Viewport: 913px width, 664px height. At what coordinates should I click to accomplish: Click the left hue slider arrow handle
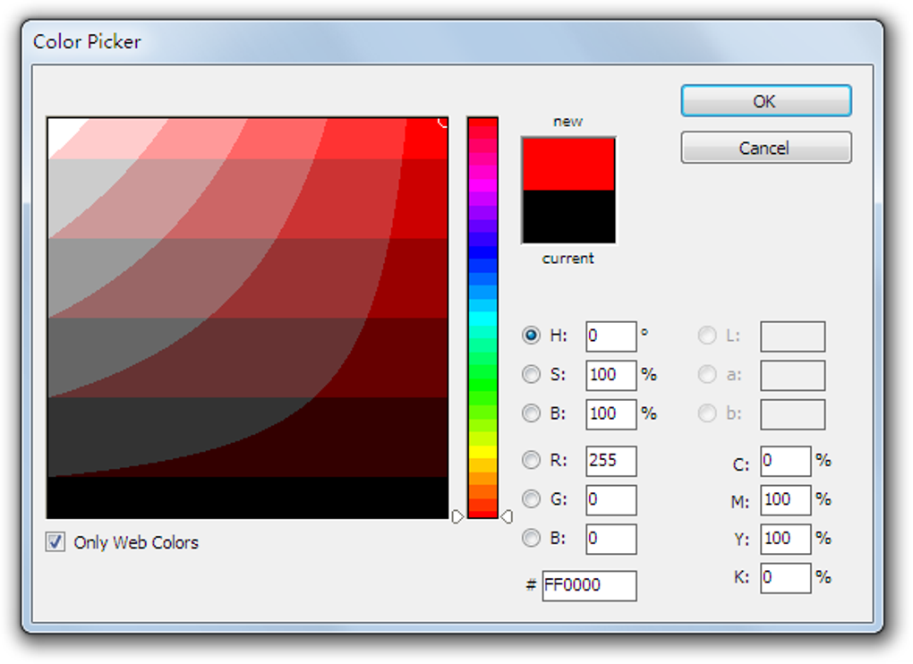pos(457,516)
